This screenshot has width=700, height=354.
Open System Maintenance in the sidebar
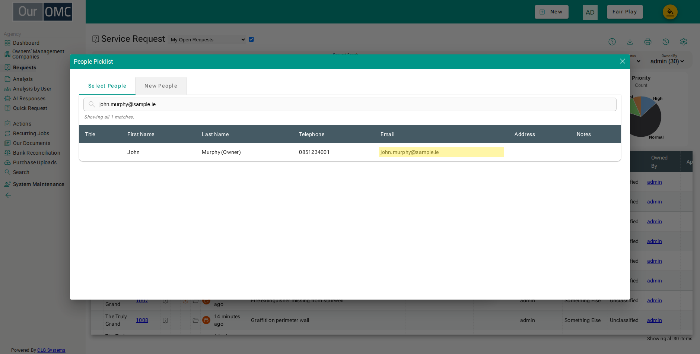(38, 184)
